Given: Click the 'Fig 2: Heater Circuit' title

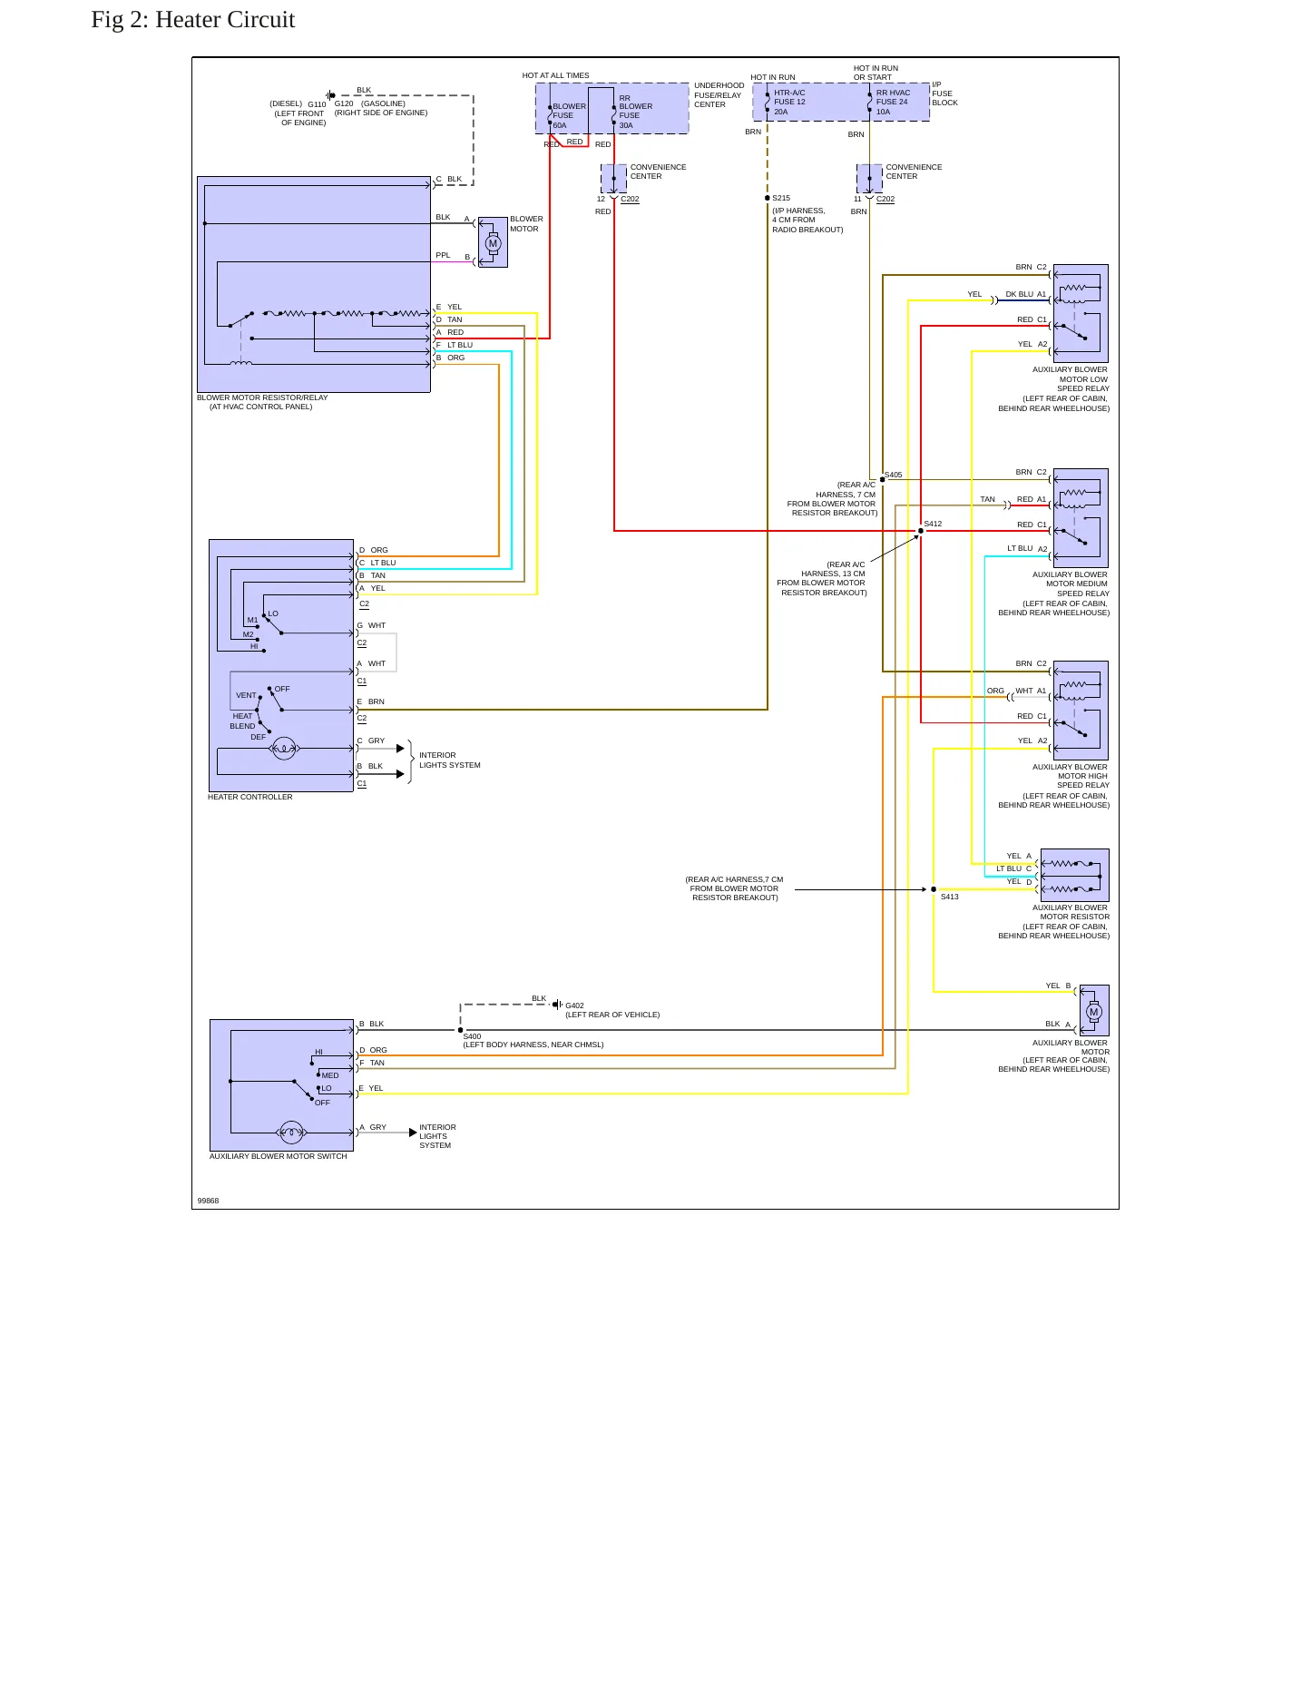Looking at the screenshot, I should [x=192, y=20].
